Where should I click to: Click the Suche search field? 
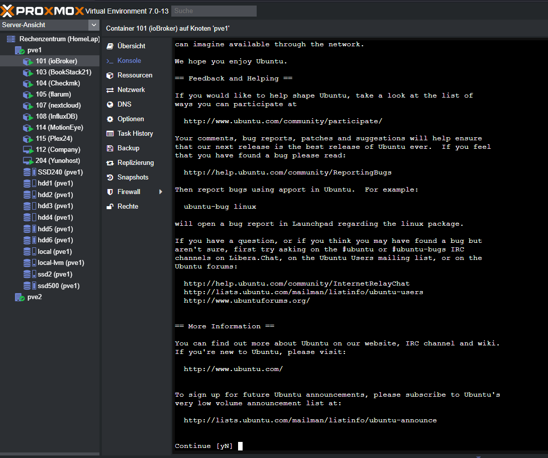click(x=214, y=11)
